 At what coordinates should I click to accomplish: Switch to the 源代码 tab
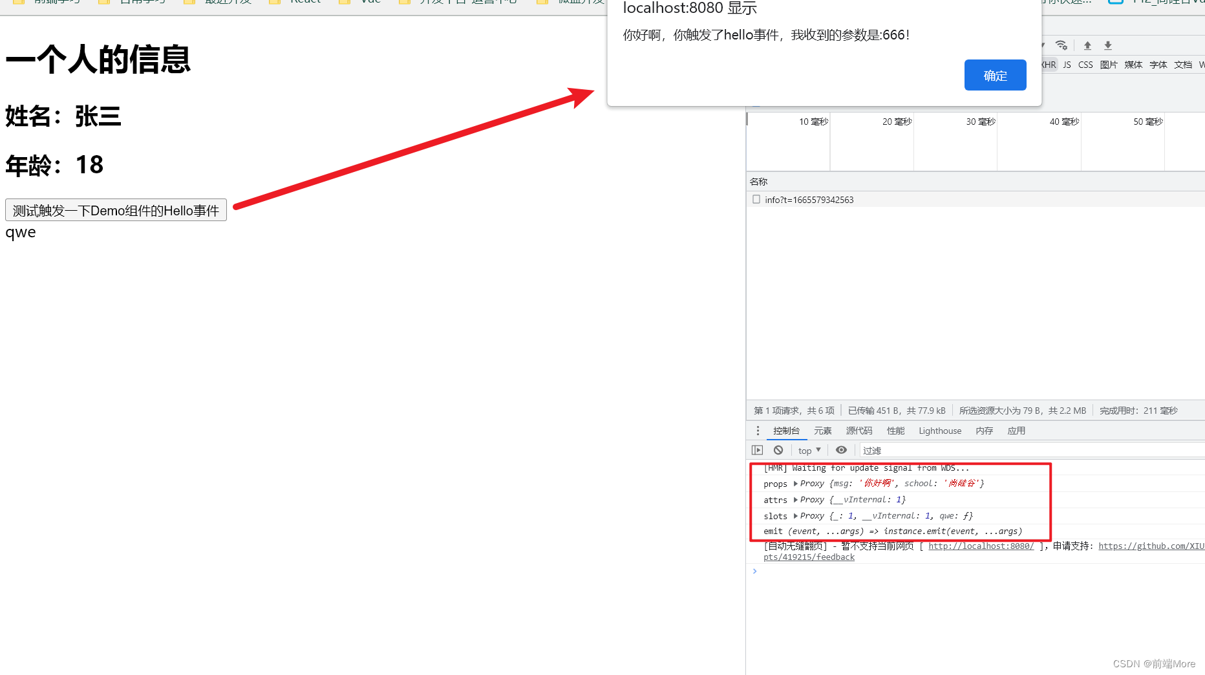[x=859, y=431]
